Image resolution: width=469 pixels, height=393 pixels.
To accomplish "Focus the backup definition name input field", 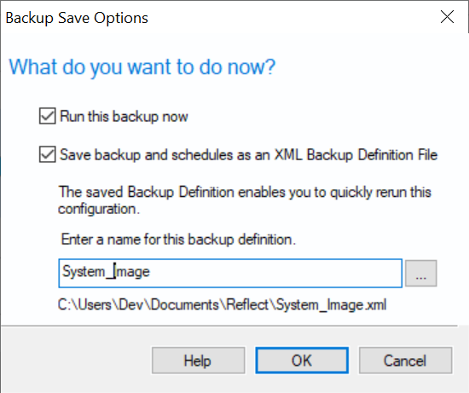I will coord(230,273).
